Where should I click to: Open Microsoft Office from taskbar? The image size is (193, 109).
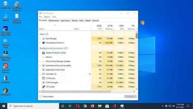[x=115, y=106]
